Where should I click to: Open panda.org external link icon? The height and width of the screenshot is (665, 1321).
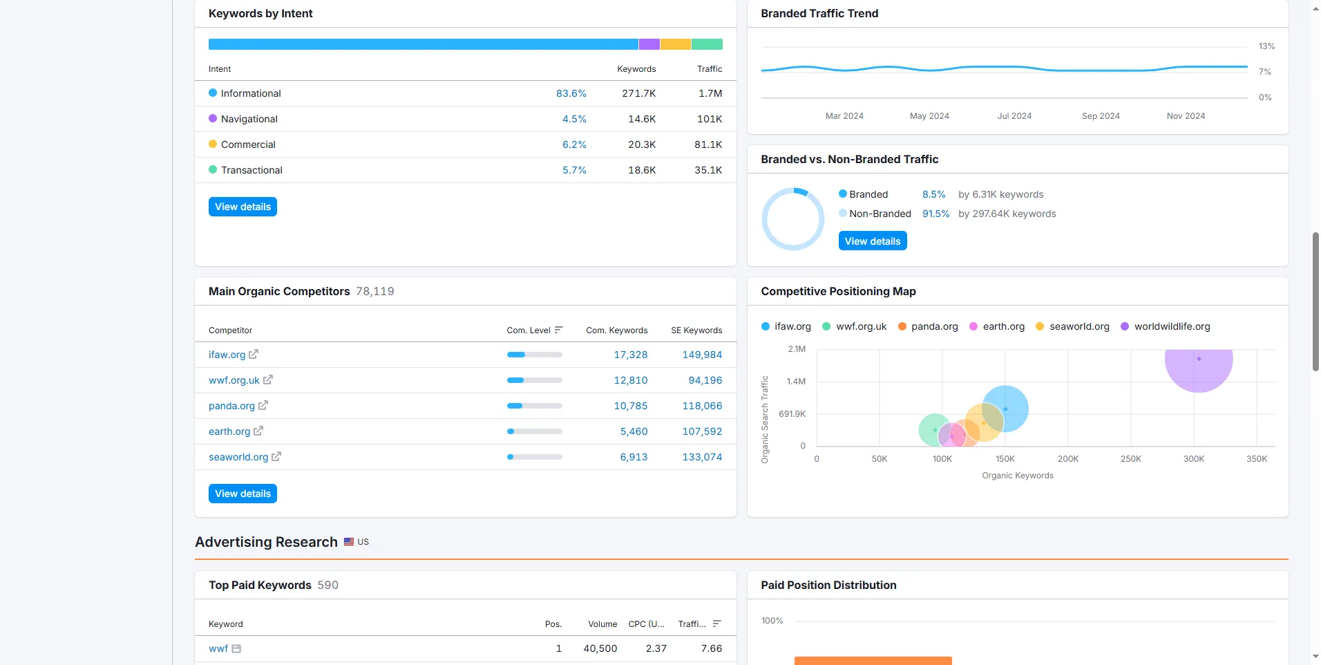[263, 405]
